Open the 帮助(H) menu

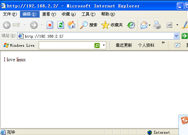pos(108,14)
